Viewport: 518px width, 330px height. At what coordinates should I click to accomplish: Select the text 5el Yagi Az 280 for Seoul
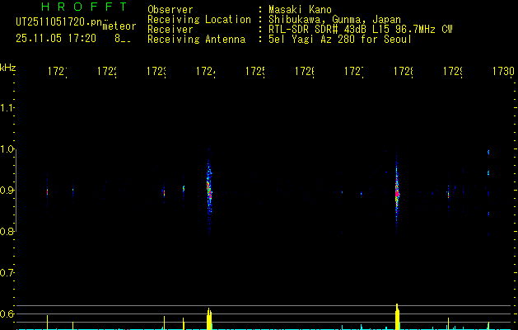pyautogui.click(x=340, y=40)
